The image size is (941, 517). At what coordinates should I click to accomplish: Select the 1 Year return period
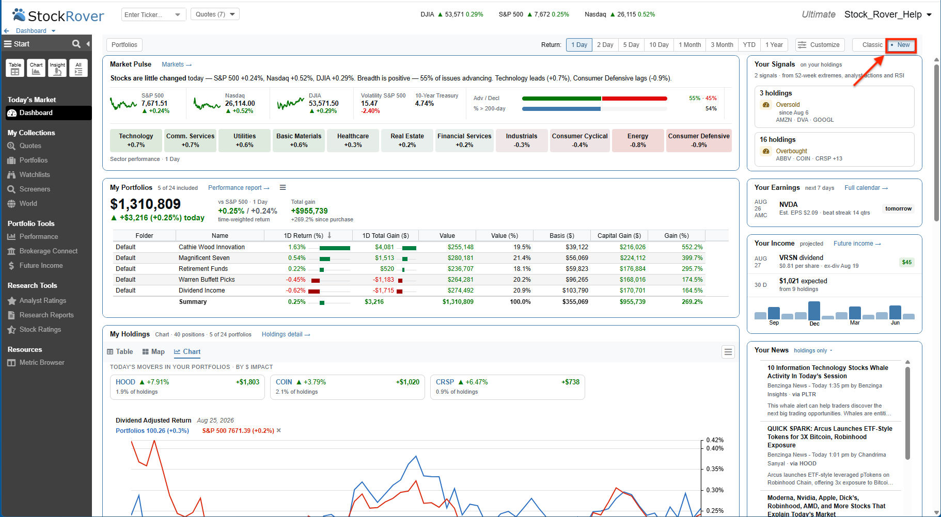point(774,45)
